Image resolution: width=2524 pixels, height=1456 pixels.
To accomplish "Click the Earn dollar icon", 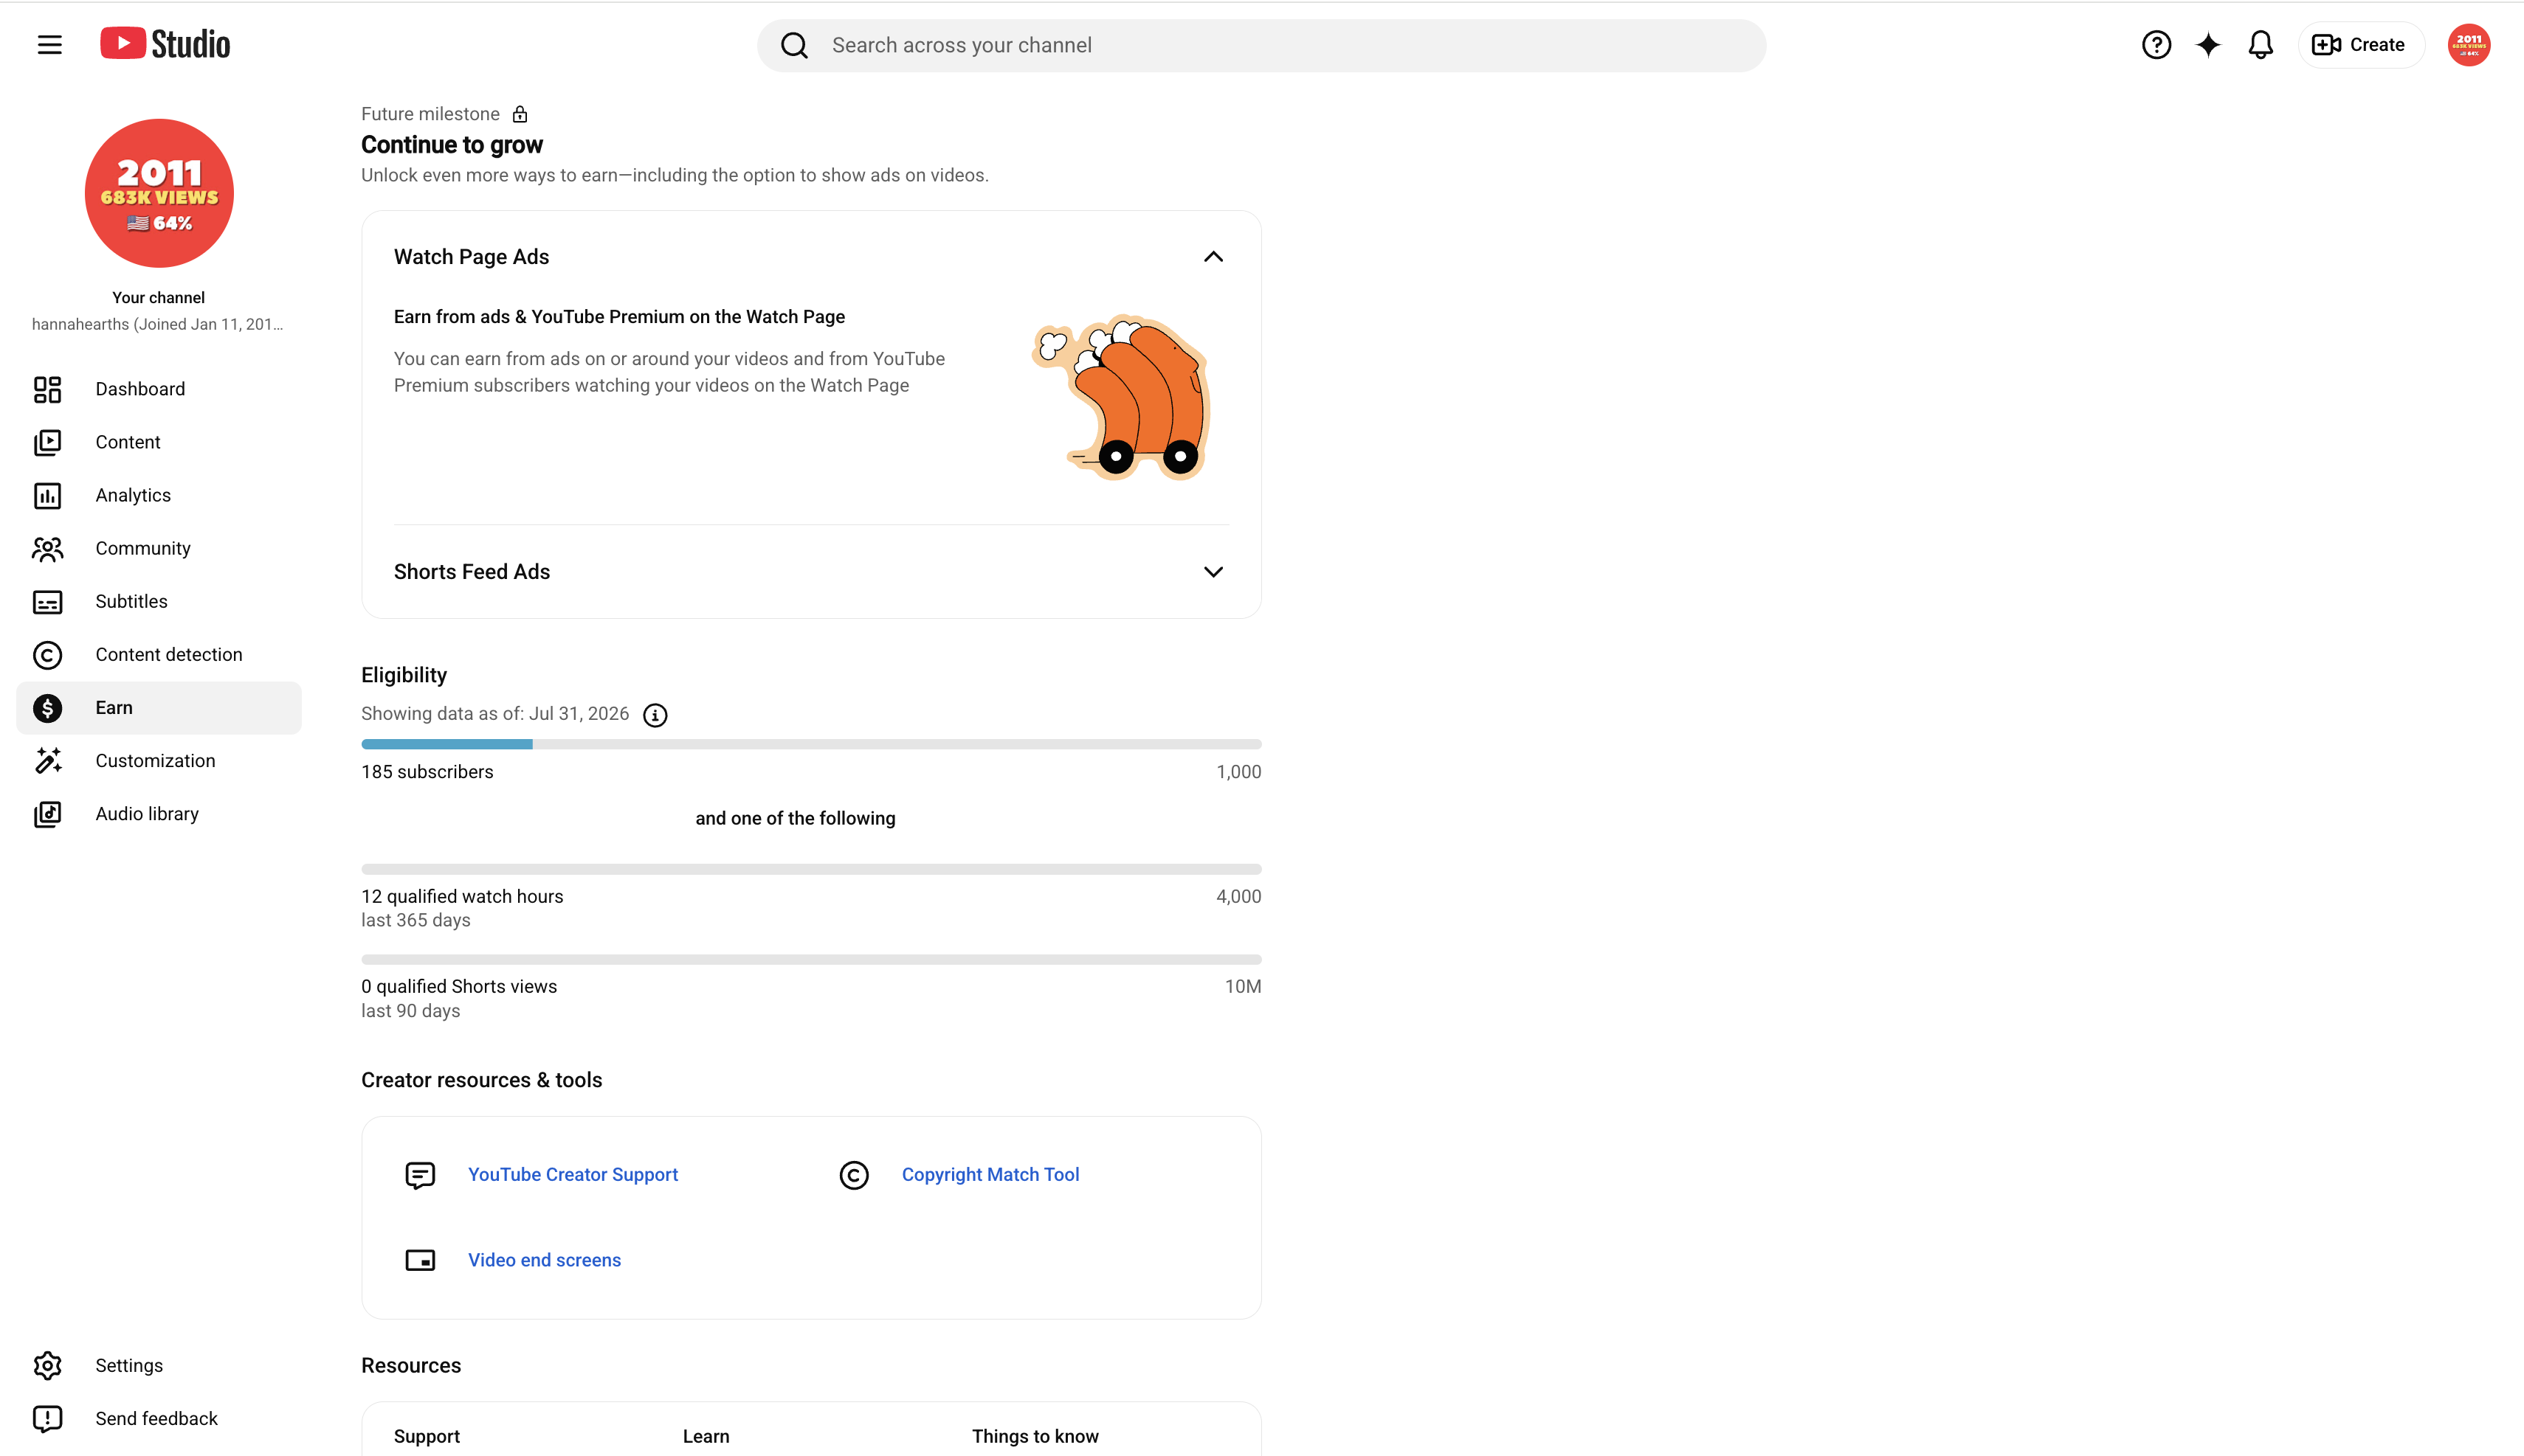I will [47, 708].
